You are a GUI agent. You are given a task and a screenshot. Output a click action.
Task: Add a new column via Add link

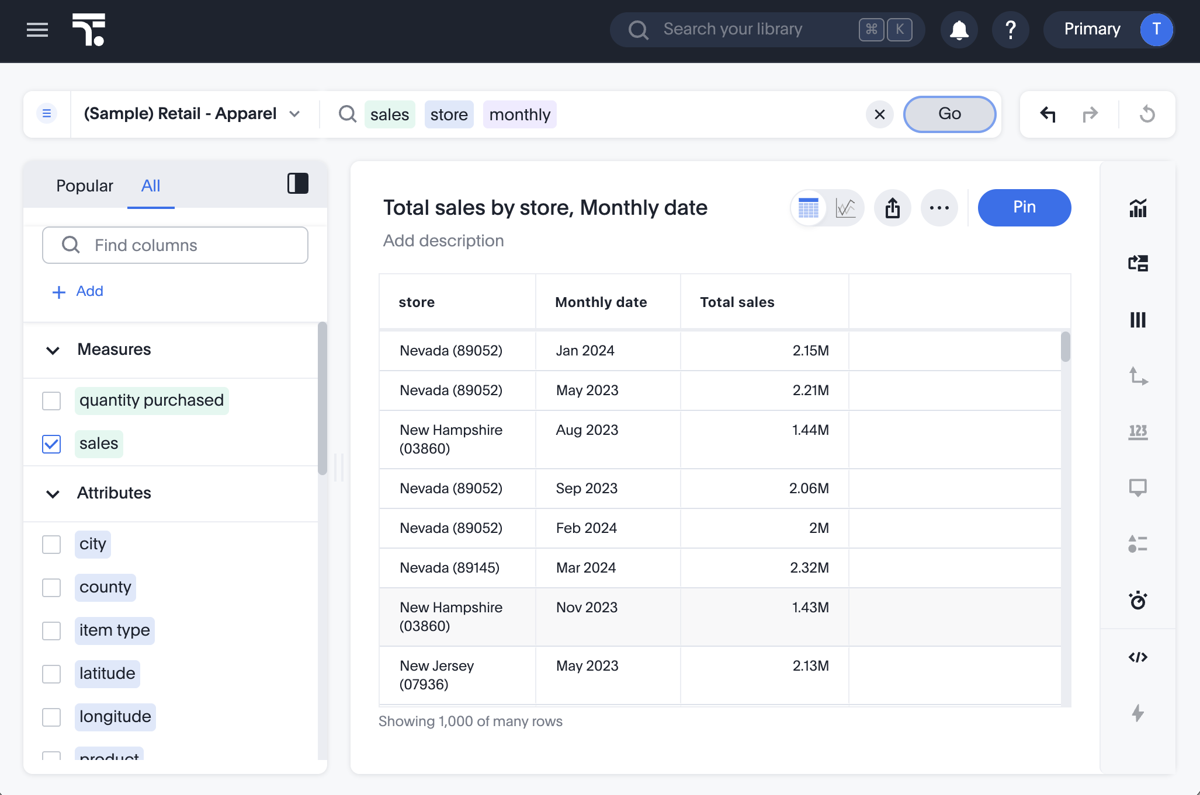[x=78, y=291]
